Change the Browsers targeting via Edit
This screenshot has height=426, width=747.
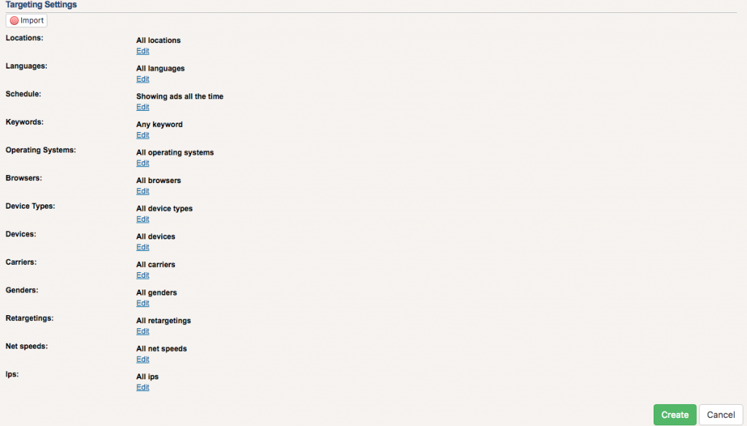[x=142, y=191]
